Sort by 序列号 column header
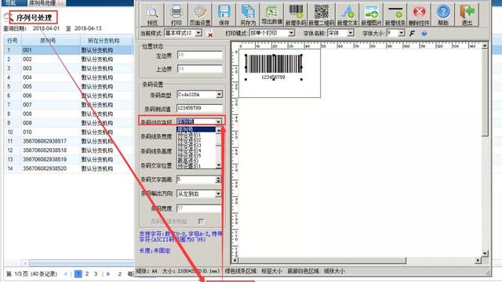 (48, 41)
